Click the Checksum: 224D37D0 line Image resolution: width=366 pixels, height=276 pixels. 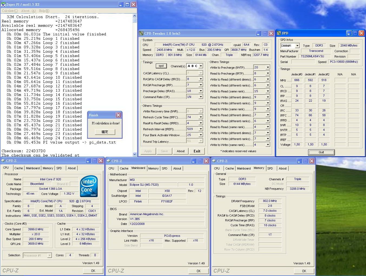(24, 151)
